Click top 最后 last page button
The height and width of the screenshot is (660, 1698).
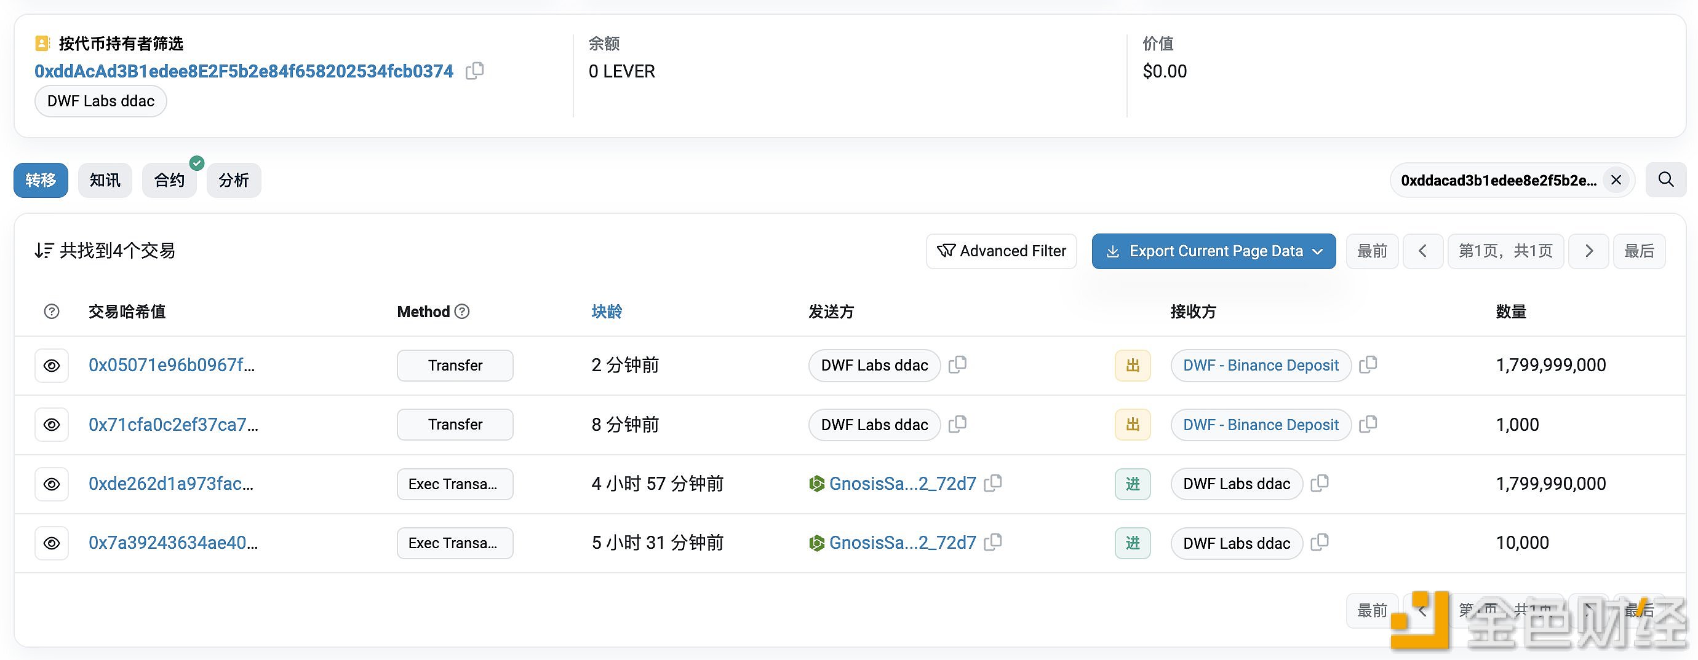click(x=1640, y=251)
